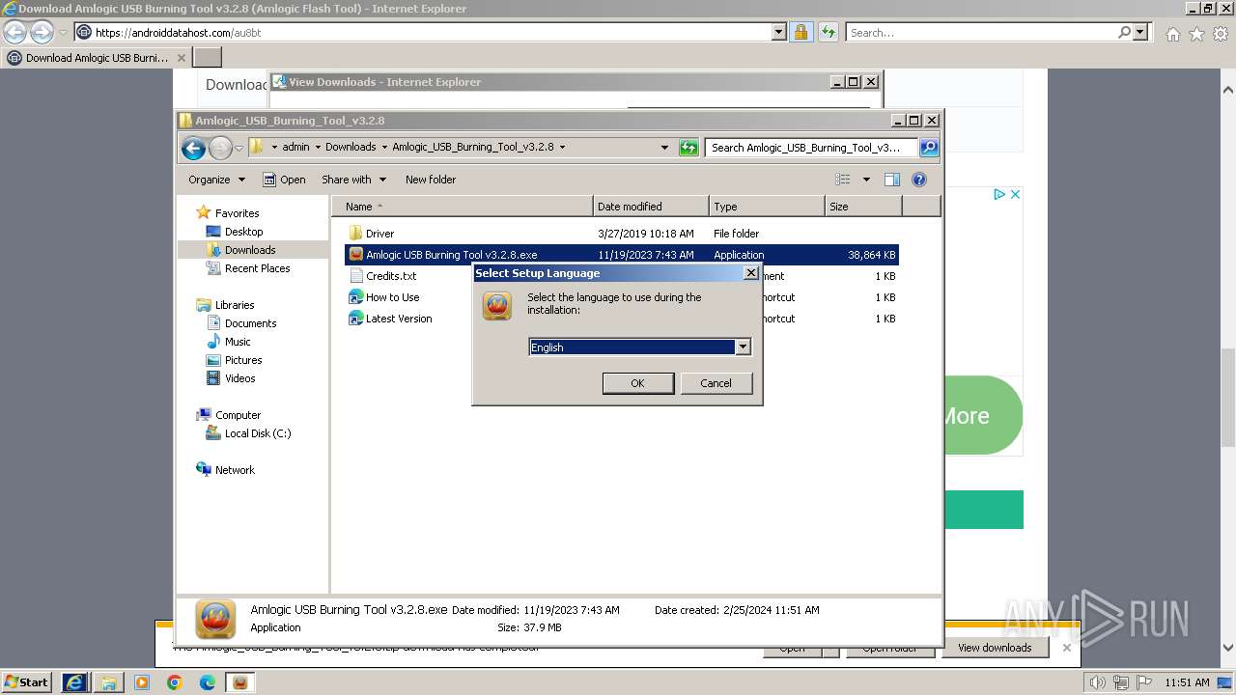
Task: Confirm language with OK button
Action: pos(637,383)
